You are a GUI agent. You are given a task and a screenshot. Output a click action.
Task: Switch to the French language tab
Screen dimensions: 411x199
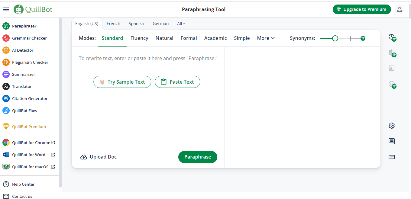113,24
